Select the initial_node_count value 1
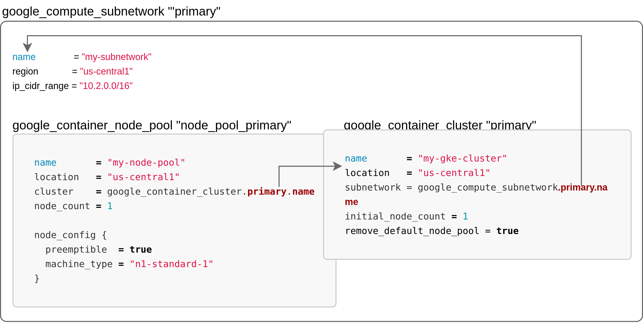Screen dimensions: 643x323 pos(465,216)
